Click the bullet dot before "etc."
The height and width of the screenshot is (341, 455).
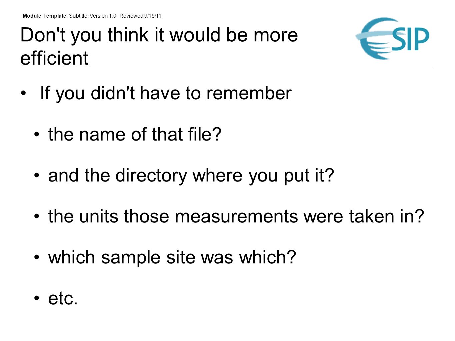pos(37,298)
